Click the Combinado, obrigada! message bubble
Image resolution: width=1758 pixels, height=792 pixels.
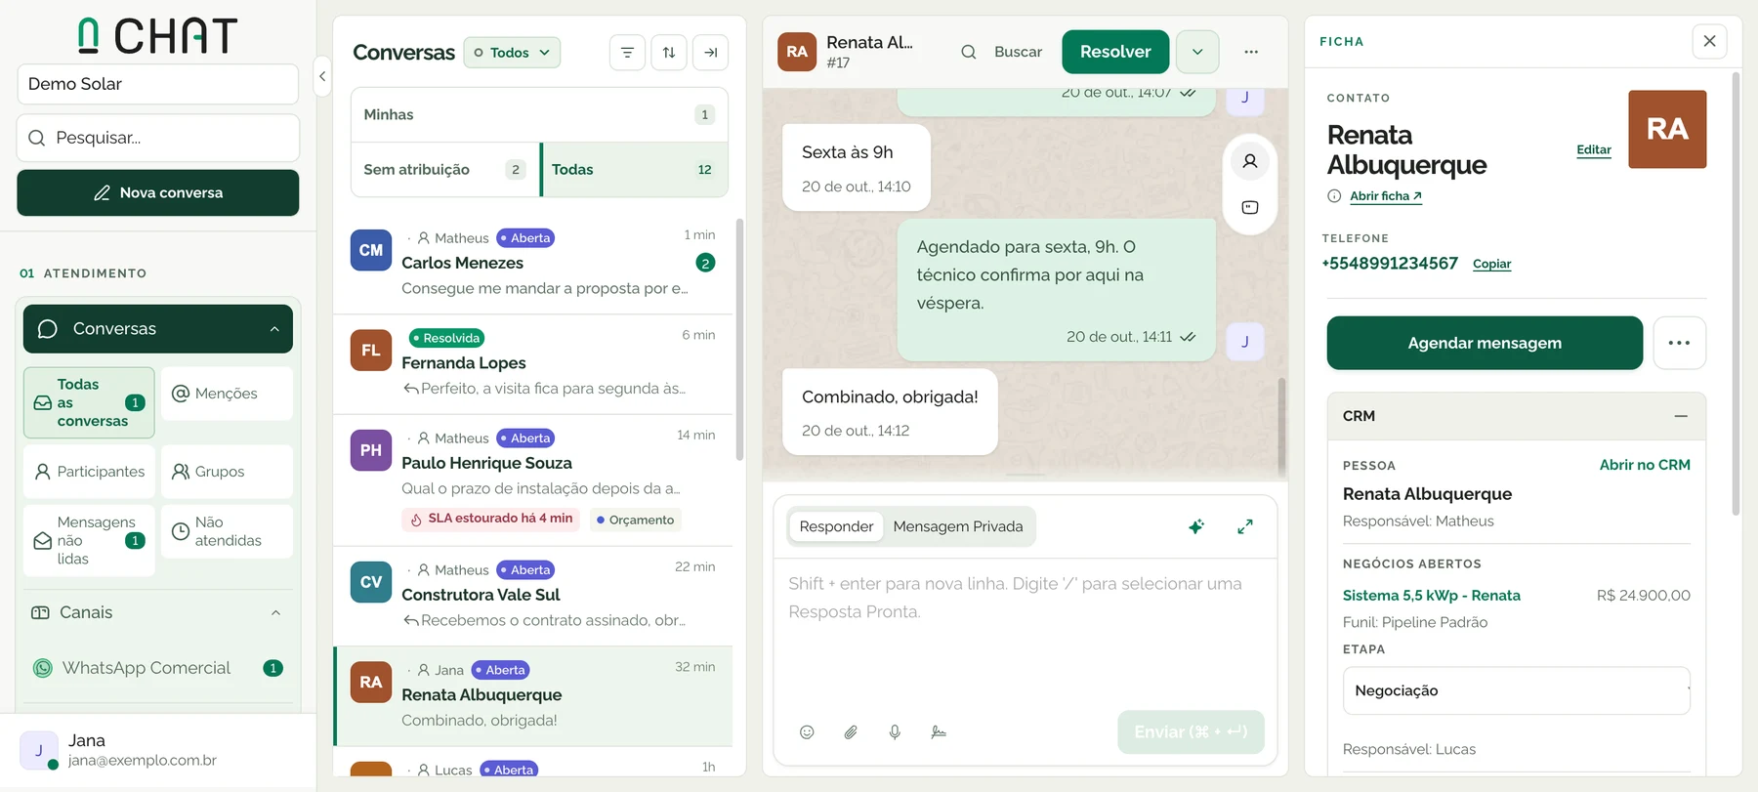890,412
